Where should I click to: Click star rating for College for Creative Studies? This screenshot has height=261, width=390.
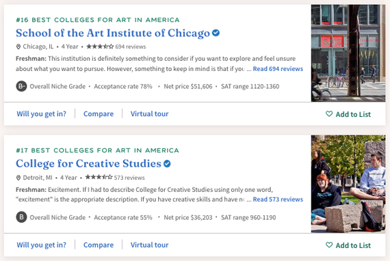(x=99, y=177)
